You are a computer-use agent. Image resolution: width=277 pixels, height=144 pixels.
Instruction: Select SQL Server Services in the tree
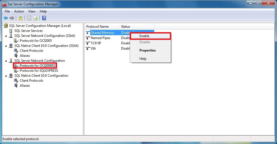point(28,31)
